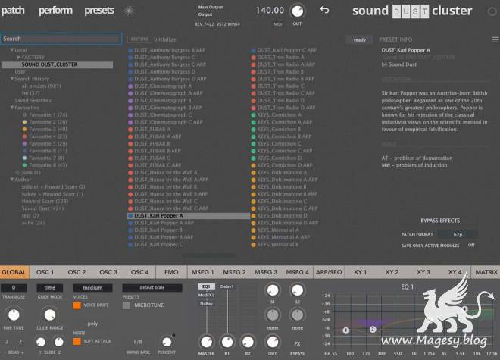This screenshot has height=360, width=500.
Task: Select the EQ1 effect slot
Action: (206, 286)
